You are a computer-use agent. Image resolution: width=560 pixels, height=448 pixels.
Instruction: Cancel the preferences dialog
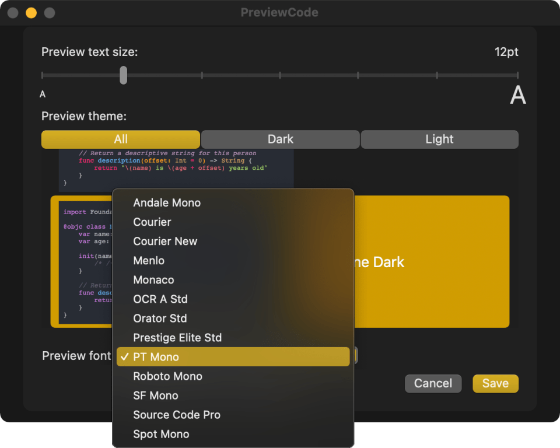[x=433, y=383]
